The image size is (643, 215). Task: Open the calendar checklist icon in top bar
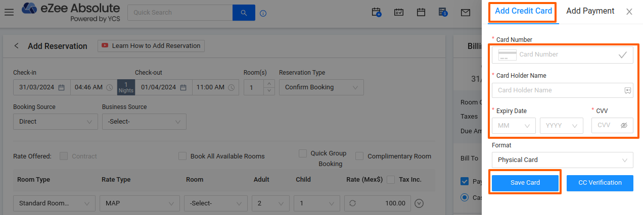399,13
